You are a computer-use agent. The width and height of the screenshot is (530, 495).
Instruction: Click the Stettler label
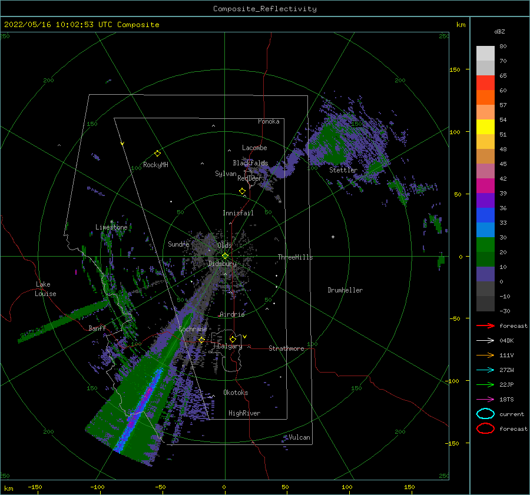tap(343, 170)
